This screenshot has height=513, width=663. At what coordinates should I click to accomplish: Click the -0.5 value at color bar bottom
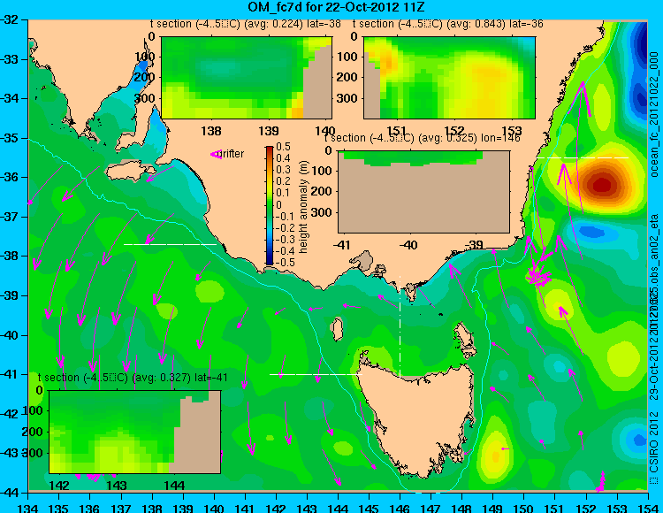[284, 262]
